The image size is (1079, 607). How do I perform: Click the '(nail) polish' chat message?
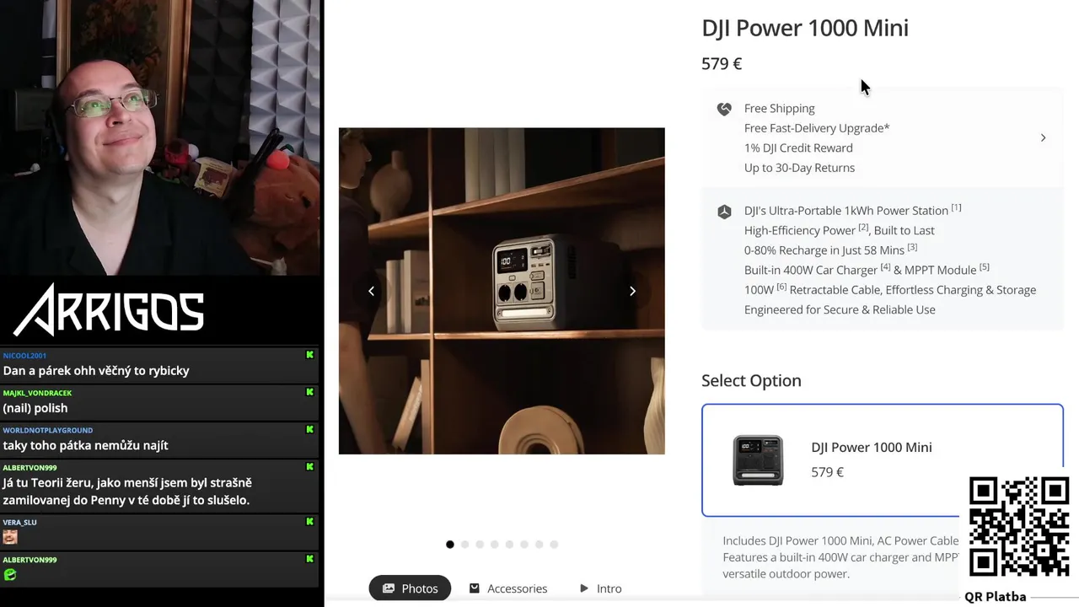pos(35,408)
